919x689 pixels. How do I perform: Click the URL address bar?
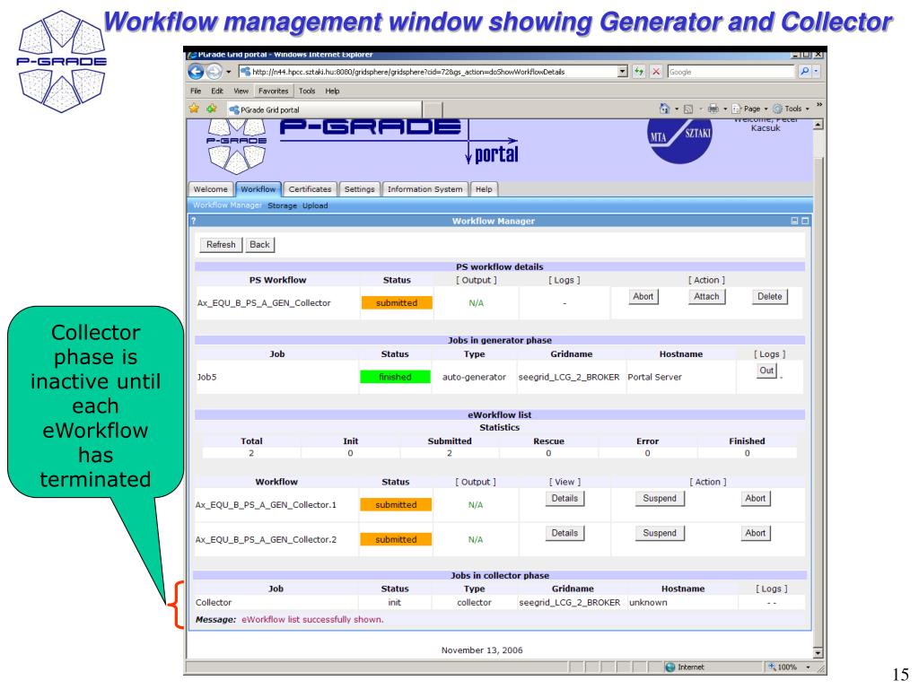428,72
